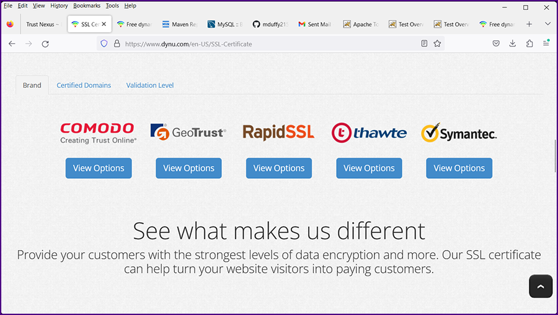Click the Save to Pocket icon
Viewport: 558px width, 315px height.
[x=496, y=44]
